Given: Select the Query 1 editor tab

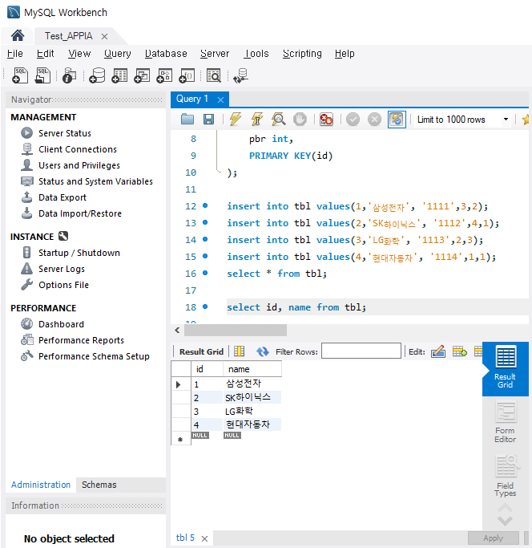Looking at the screenshot, I should 192,99.
